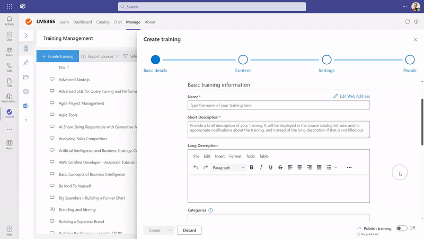Switch to the Catalog tab
This screenshot has height=239, width=424.
coord(103,22)
